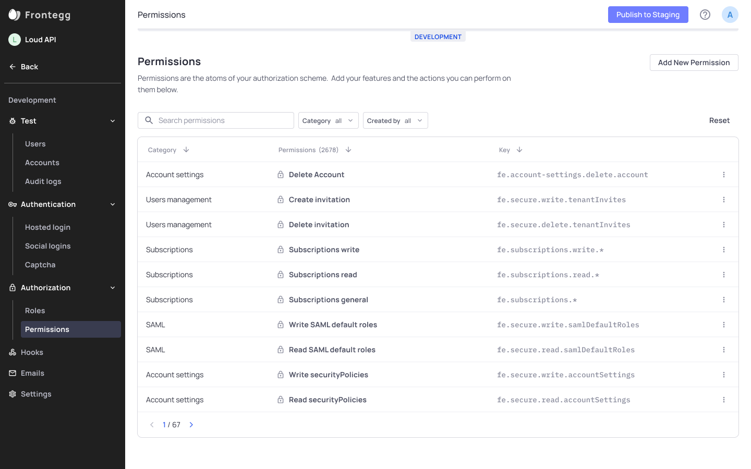This screenshot has height=469, width=751.
Task: Sort by Permissions column arrow
Action: tap(348, 150)
